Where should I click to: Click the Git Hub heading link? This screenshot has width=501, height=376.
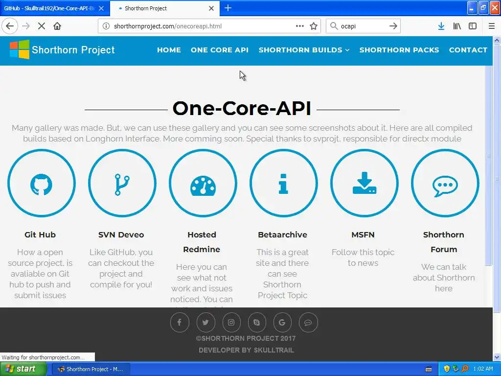click(x=40, y=235)
